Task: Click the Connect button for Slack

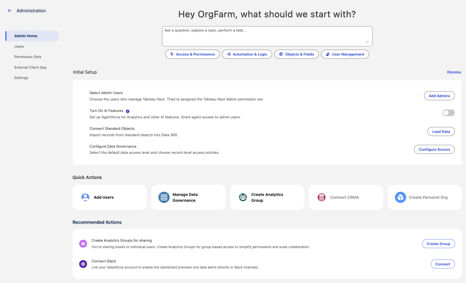Action: (x=443, y=264)
